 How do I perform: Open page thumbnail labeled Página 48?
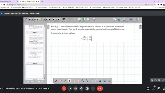click(35, 40)
